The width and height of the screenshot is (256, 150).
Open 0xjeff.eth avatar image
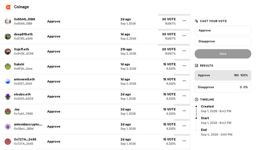point(8,52)
